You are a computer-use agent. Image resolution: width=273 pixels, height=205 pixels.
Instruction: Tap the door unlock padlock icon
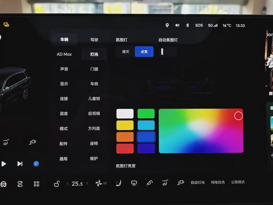(x=57, y=184)
